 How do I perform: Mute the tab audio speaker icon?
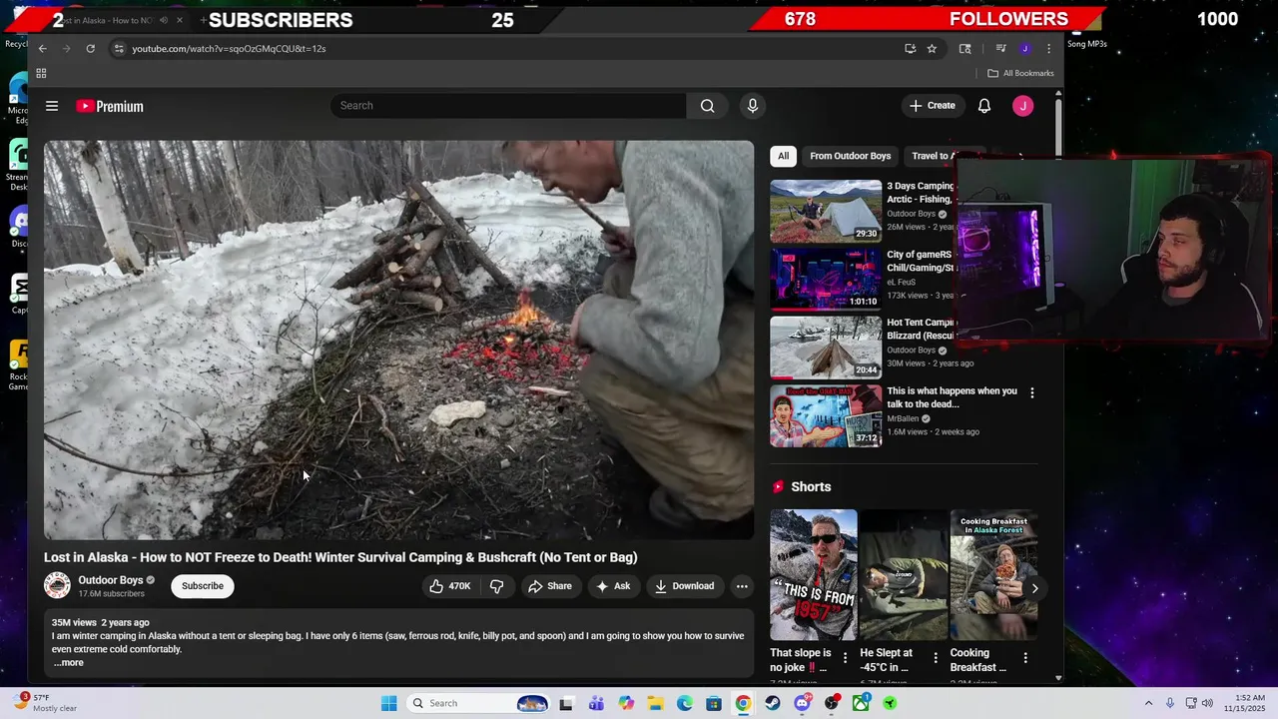[x=164, y=20]
